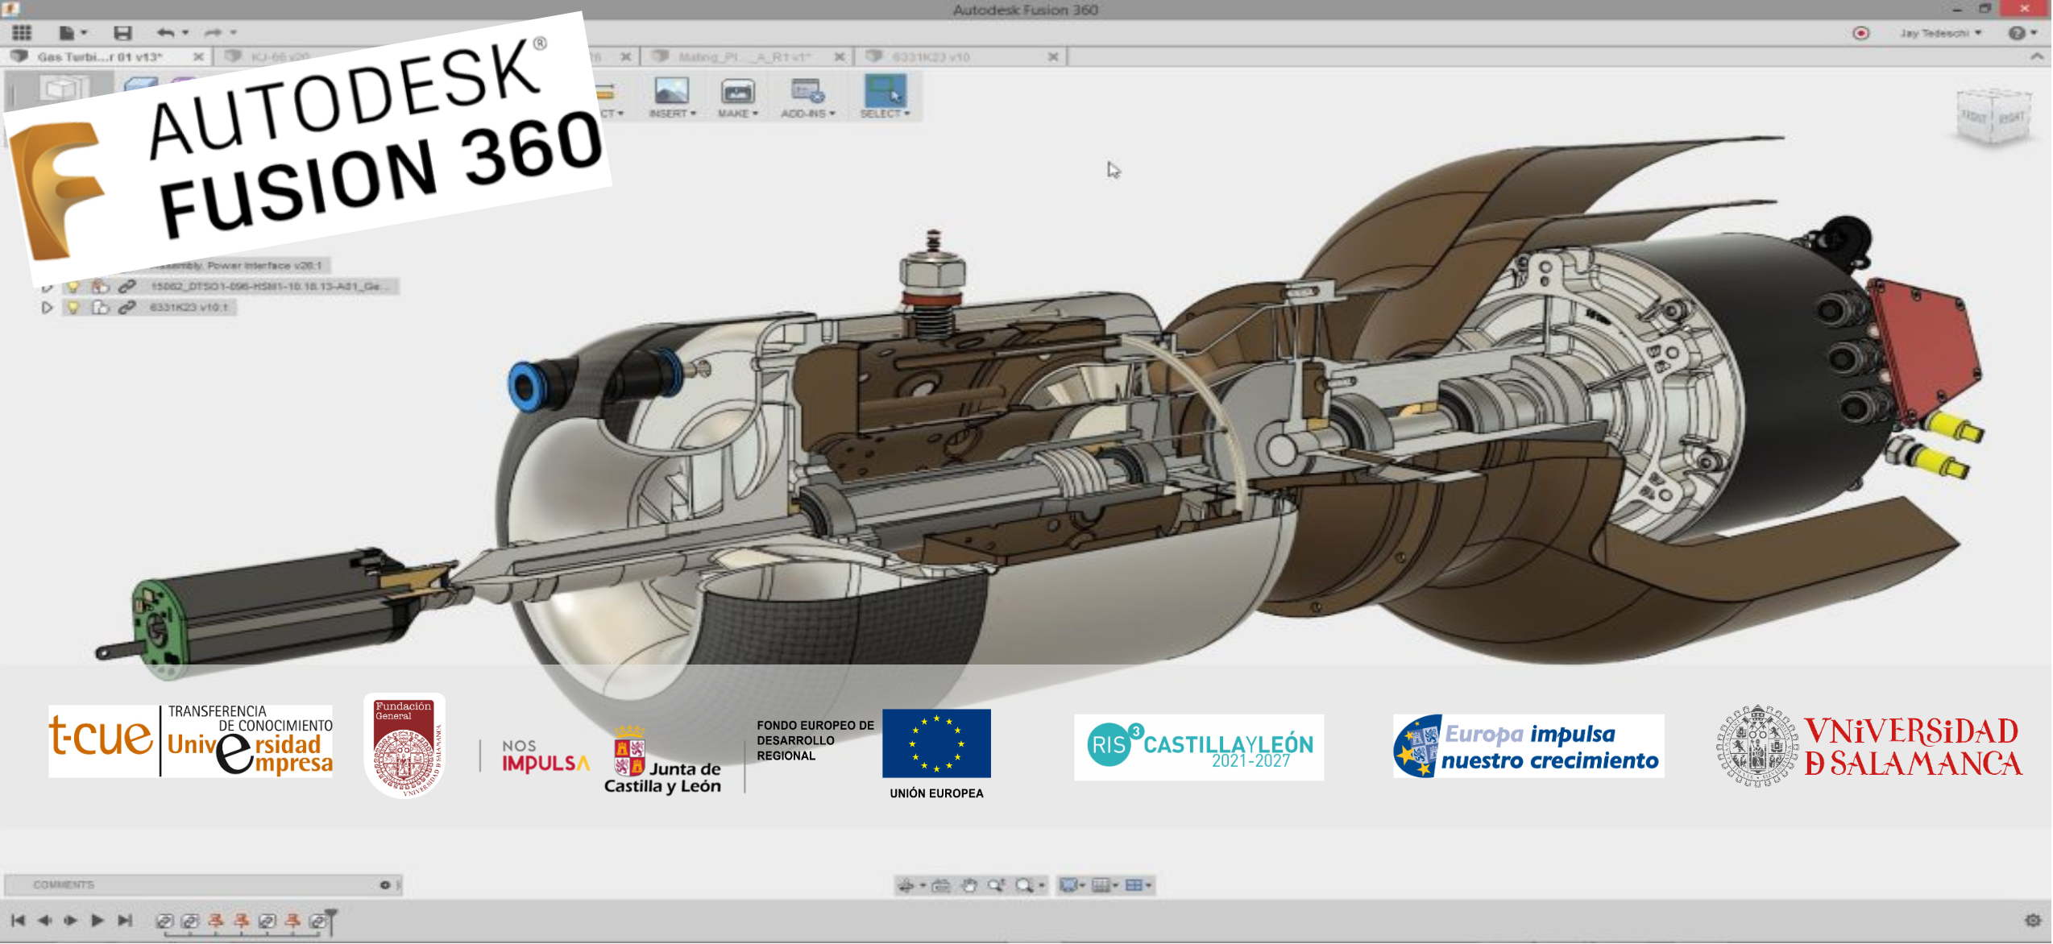The image size is (2053, 944).
Task: Open the redo history dropdown arrow
Action: [x=234, y=33]
